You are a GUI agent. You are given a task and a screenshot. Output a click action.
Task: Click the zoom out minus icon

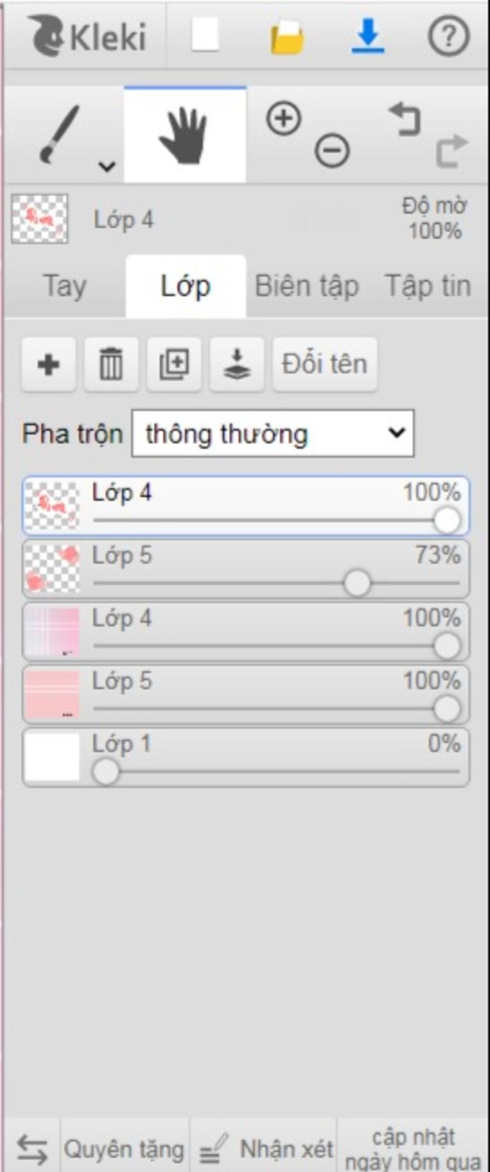click(x=332, y=151)
